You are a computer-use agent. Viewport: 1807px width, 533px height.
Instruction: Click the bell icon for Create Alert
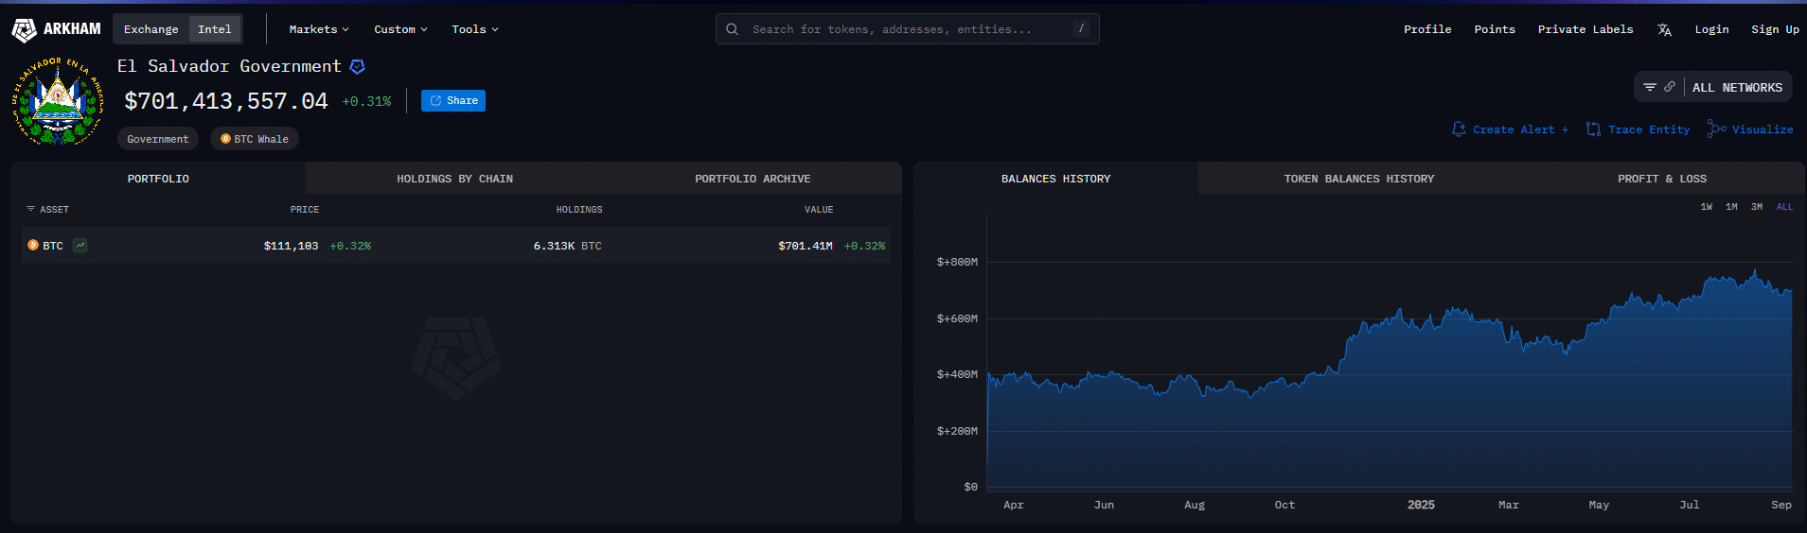(1459, 129)
